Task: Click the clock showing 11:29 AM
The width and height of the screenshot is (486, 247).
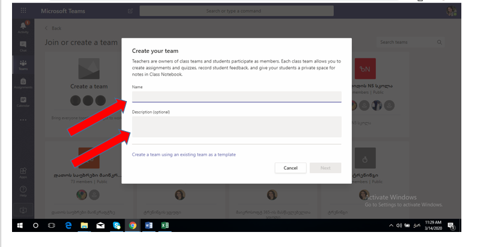Action: (433, 225)
